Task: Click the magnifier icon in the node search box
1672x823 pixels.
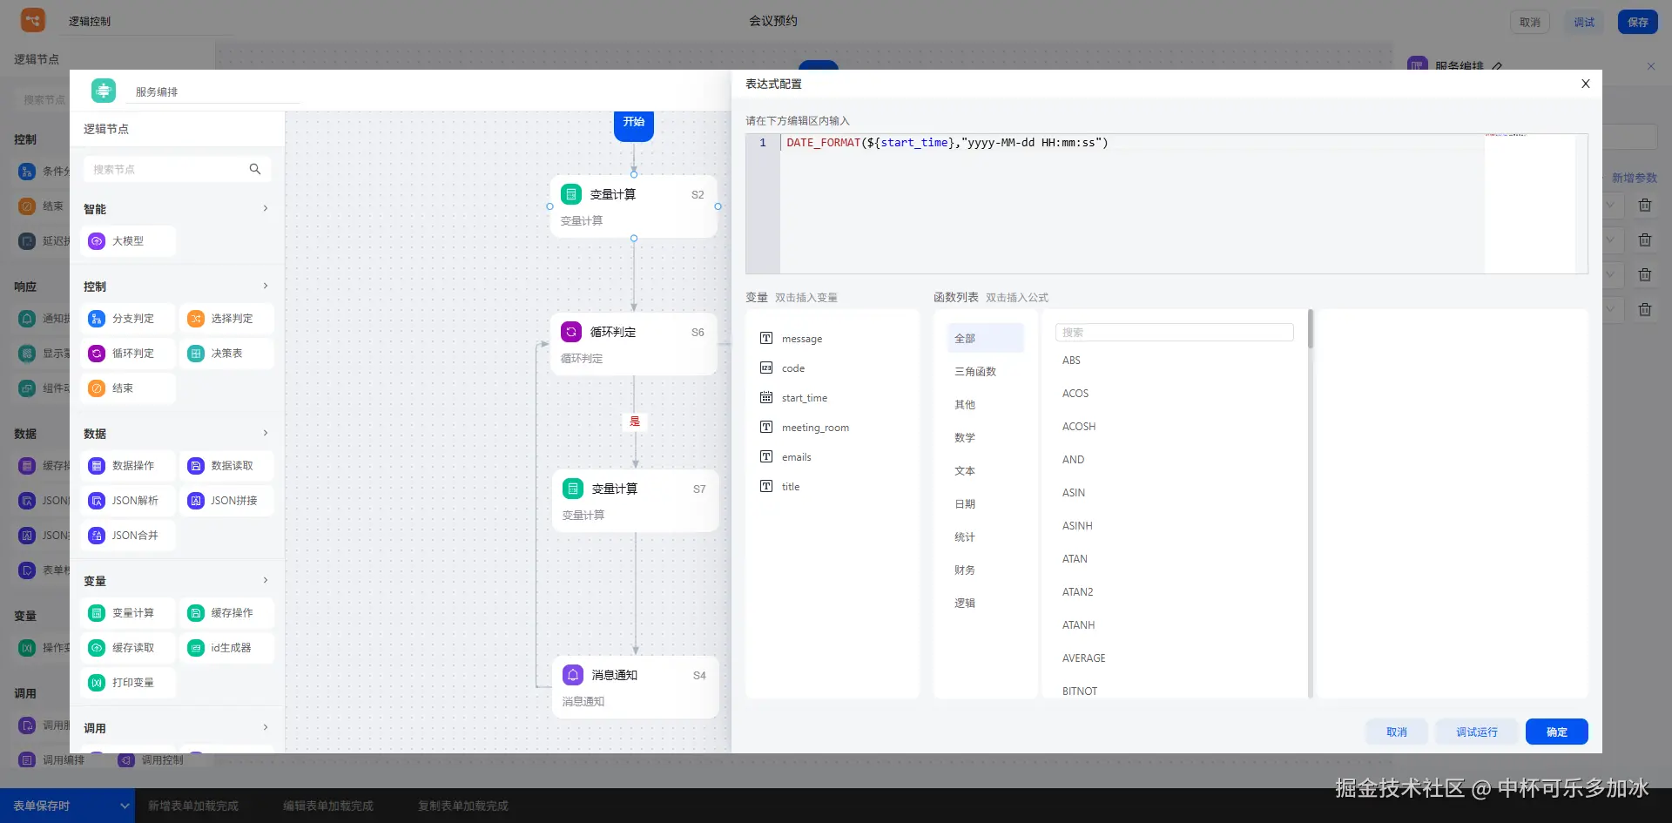Action: coord(255,169)
